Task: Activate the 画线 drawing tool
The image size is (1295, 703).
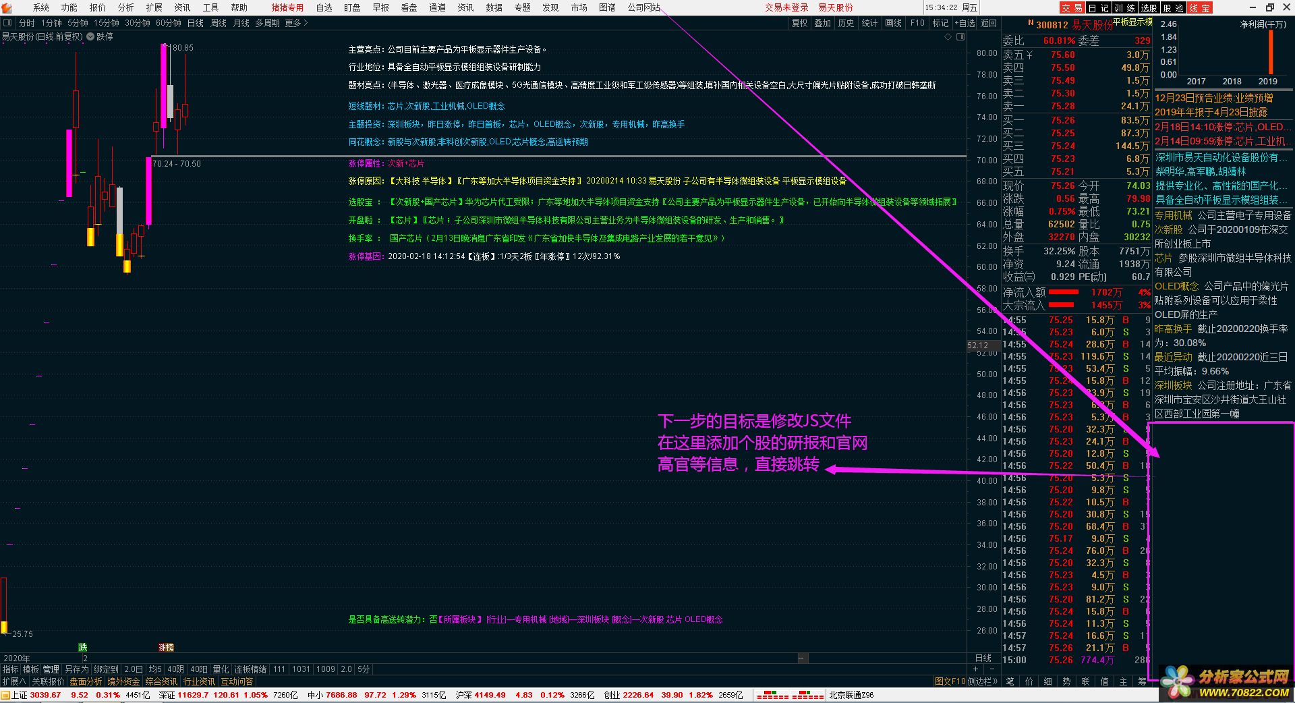Action: [x=894, y=23]
